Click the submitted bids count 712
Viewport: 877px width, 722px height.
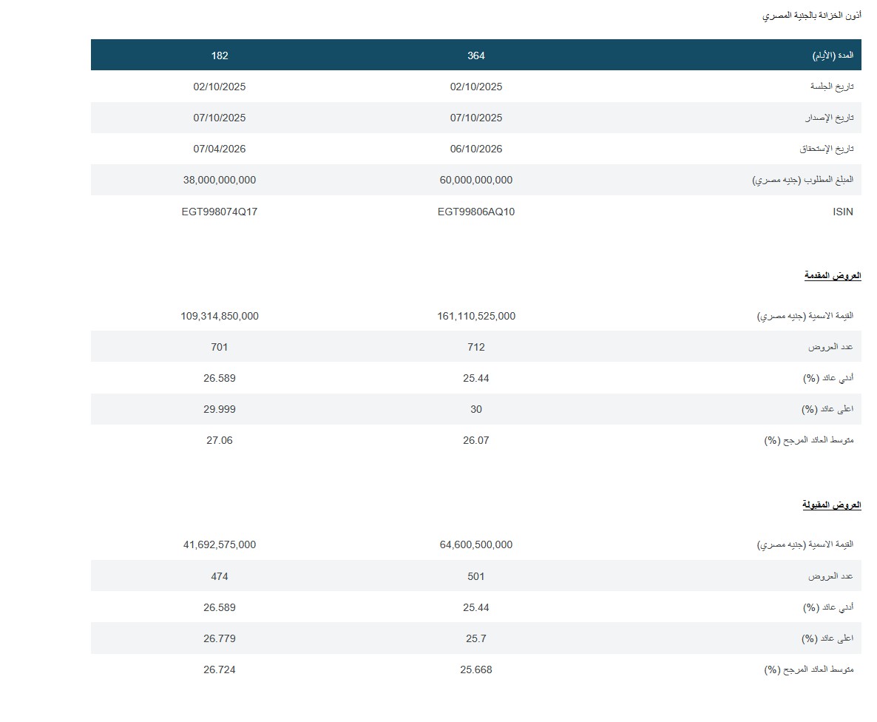(476, 347)
